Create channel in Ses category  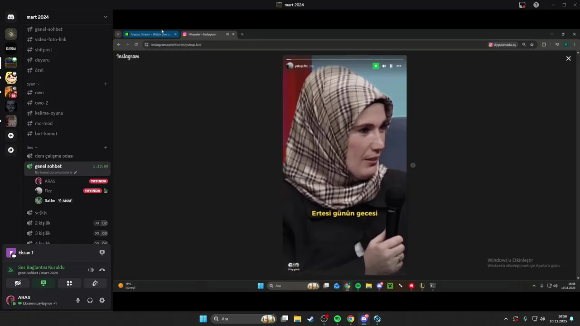click(106, 147)
